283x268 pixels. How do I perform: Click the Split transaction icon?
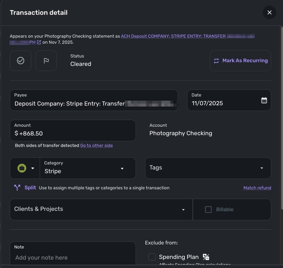click(x=17, y=188)
